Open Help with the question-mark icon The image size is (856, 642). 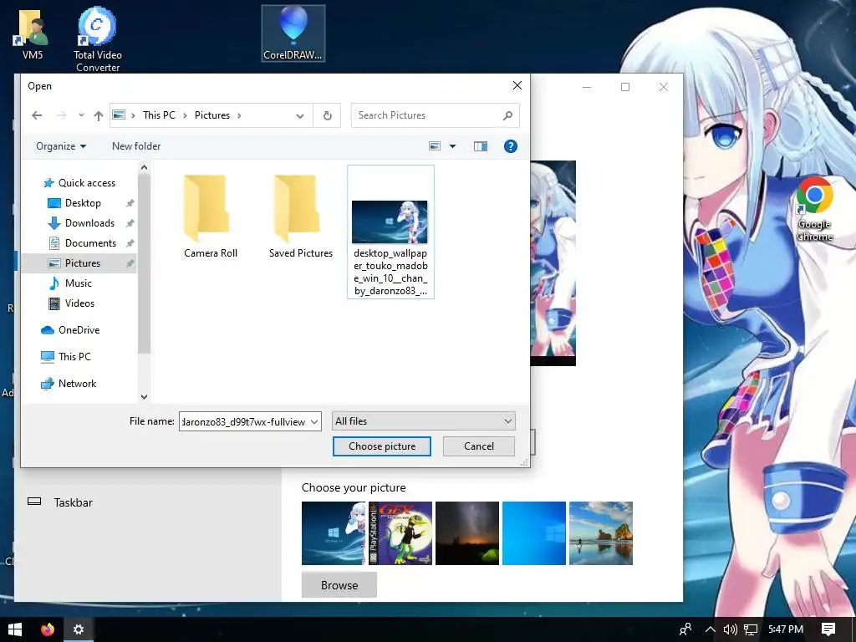(511, 146)
